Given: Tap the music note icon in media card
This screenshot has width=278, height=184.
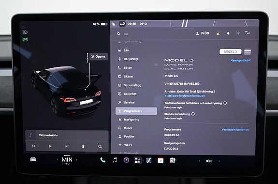Looking at the screenshot, I should [x=30, y=135].
